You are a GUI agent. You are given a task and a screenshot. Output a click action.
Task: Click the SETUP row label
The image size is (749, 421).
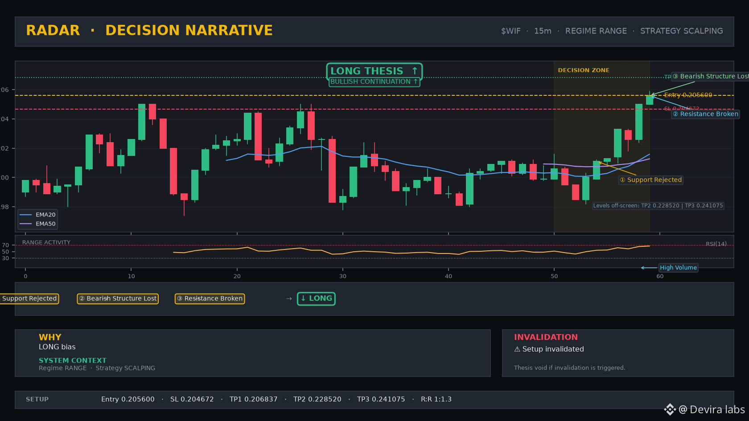pyautogui.click(x=37, y=399)
